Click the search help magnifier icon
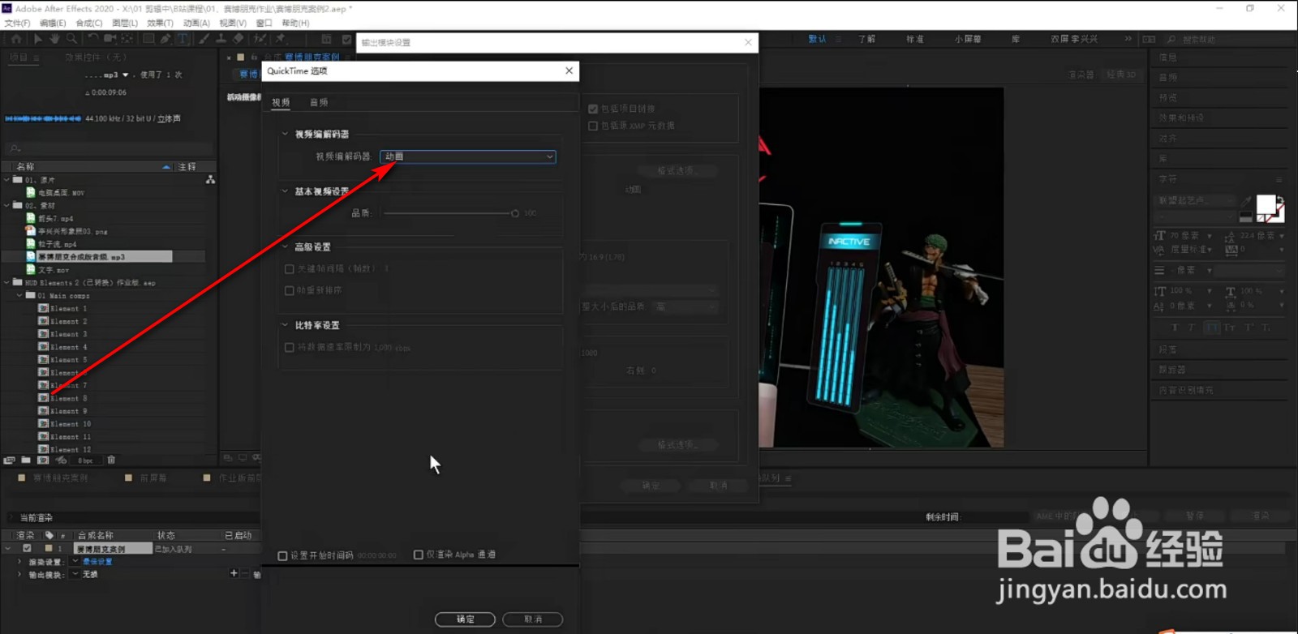The height and width of the screenshot is (634, 1298). [x=1171, y=39]
